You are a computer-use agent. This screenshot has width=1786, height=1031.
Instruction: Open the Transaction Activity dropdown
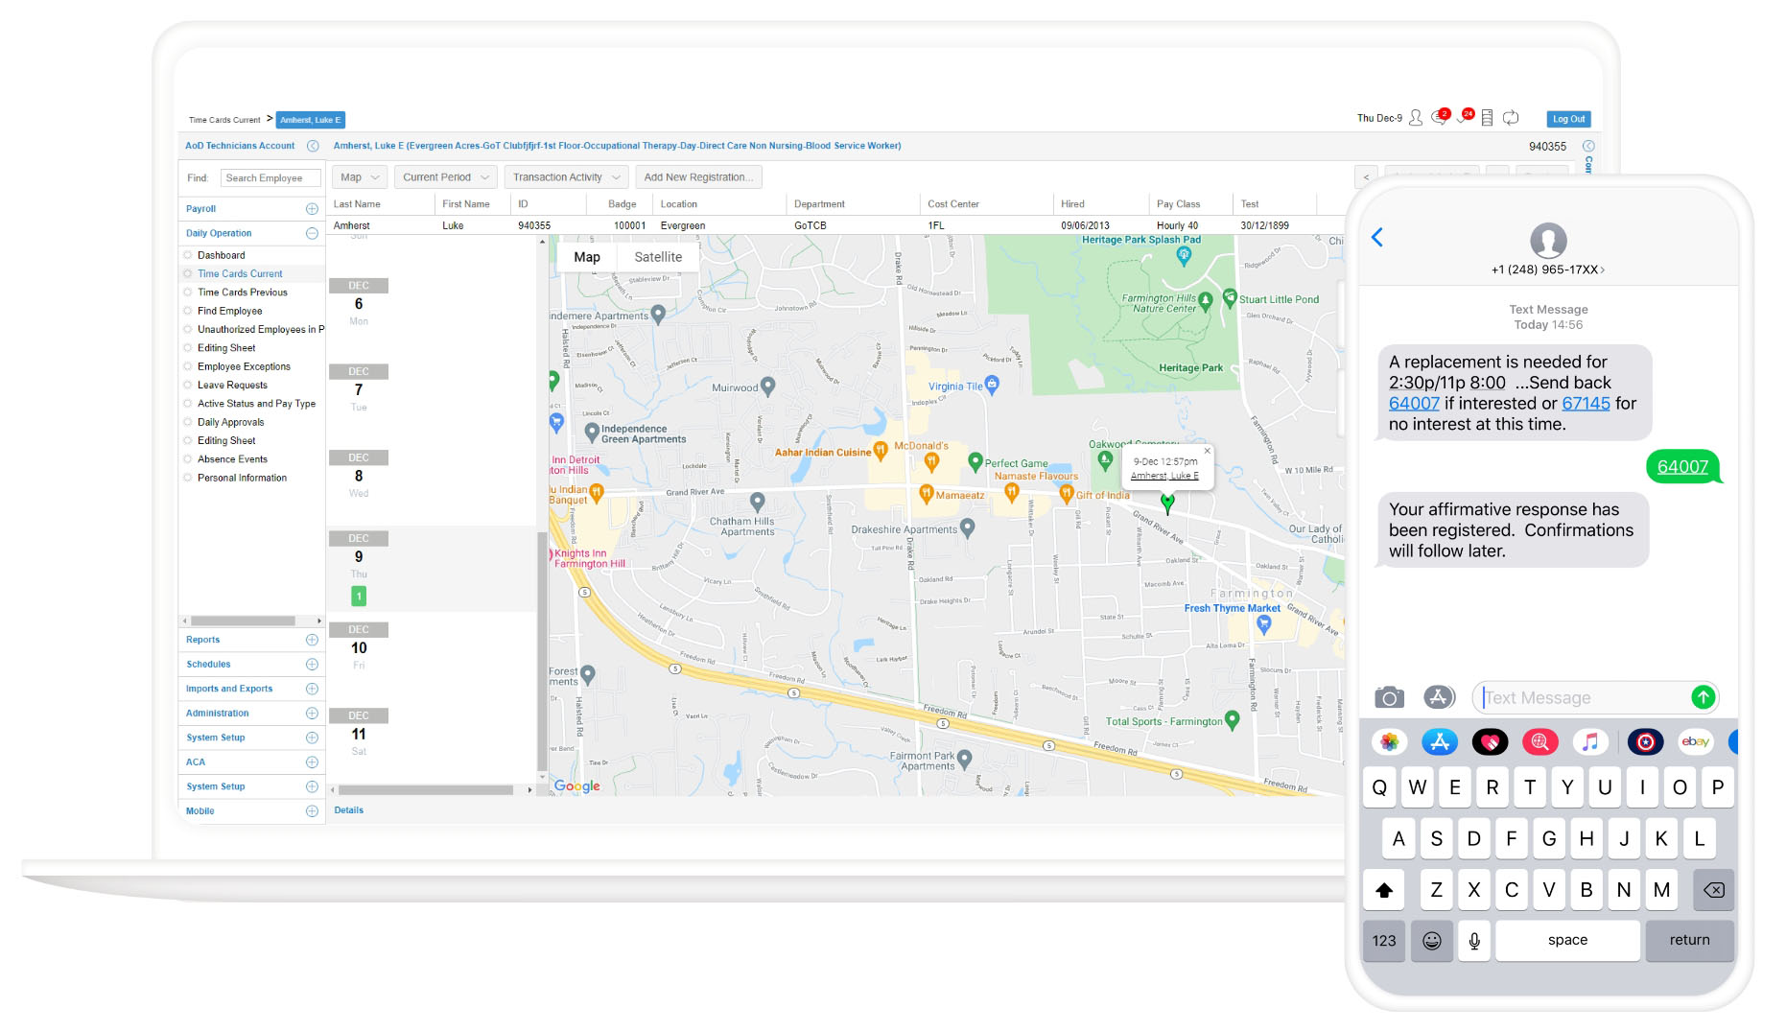pos(566,177)
